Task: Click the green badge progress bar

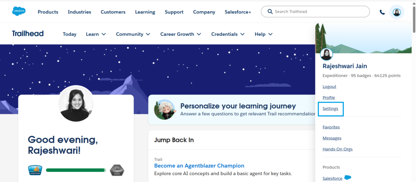Action: click(x=76, y=170)
